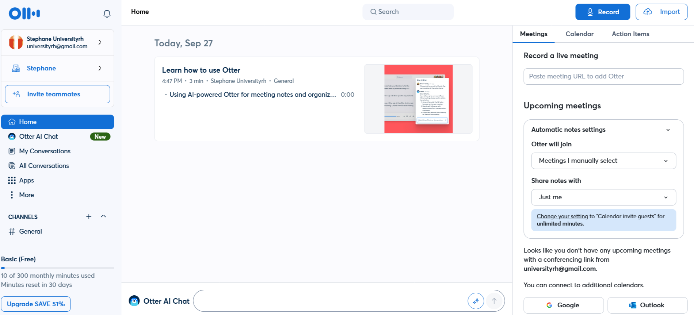Click the Otter AI Chat sidebar icon

click(12, 137)
